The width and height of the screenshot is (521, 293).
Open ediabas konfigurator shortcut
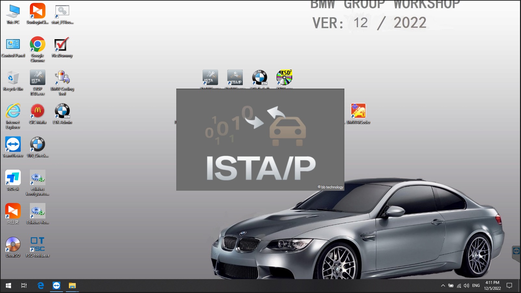tap(38, 183)
